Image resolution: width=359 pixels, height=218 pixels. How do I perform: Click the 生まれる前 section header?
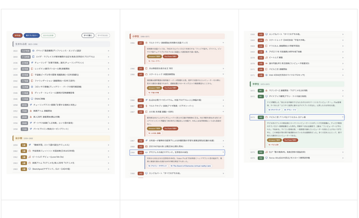tap(61, 44)
